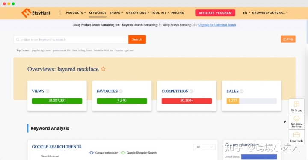
Task: Click the United States distribution bar
Action: click(259, 157)
